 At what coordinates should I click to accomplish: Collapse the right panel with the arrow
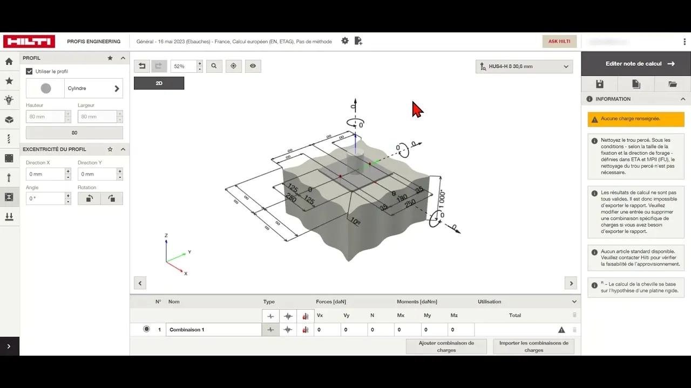[571, 283]
